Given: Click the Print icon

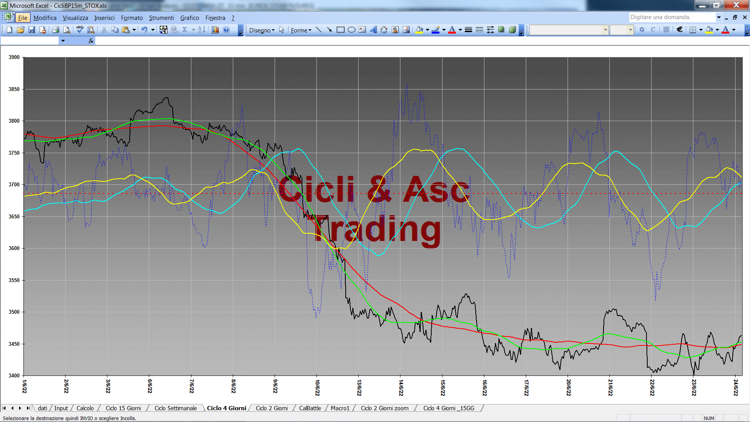Looking at the screenshot, I should click(x=56, y=30).
